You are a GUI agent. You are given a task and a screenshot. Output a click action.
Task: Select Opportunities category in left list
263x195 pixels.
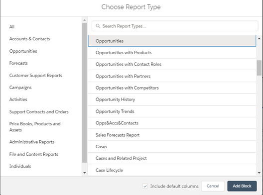click(23, 51)
